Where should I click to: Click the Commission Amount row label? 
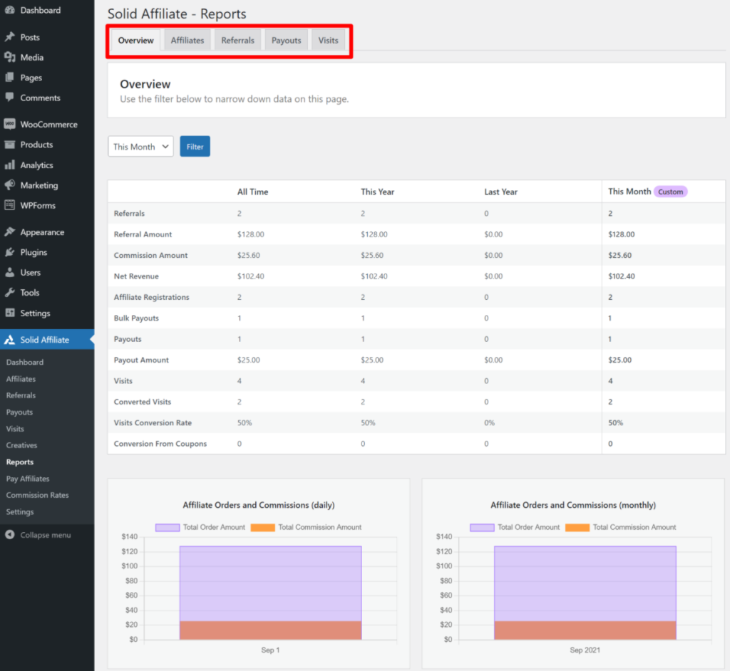151,256
